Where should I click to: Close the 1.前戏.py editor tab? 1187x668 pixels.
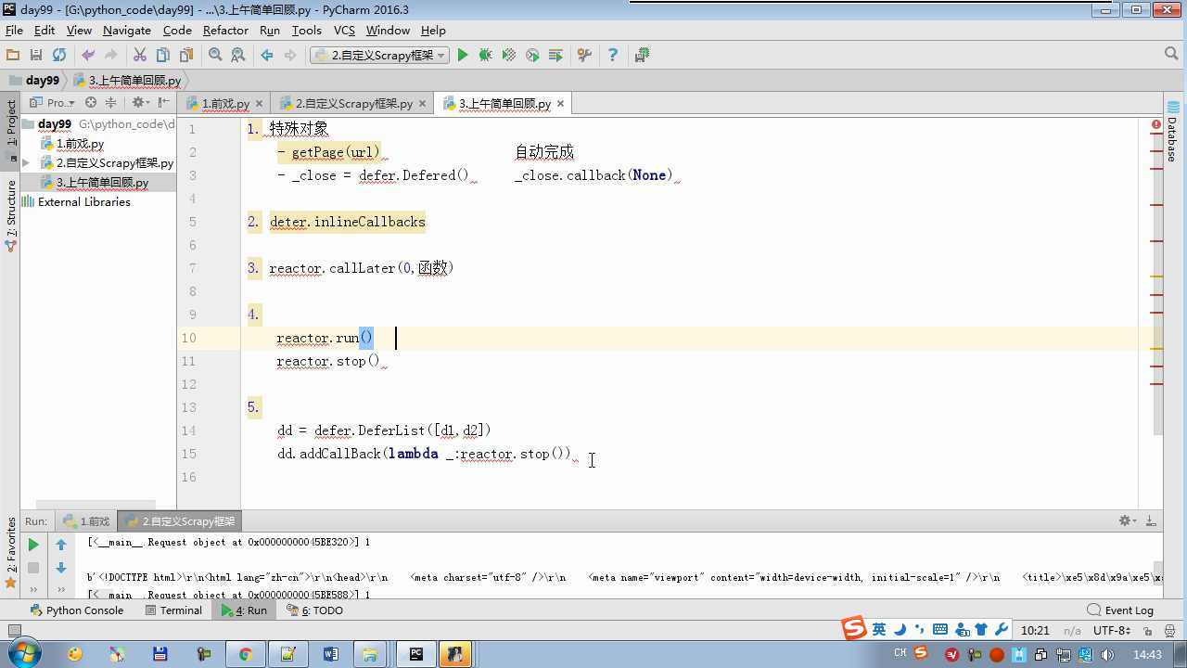pyautogui.click(x=259, y=104)
